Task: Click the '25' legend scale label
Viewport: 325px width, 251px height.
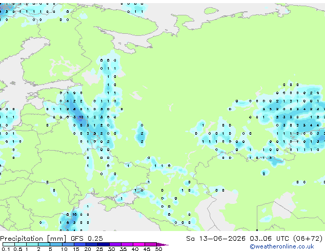Action: (99, 249)
